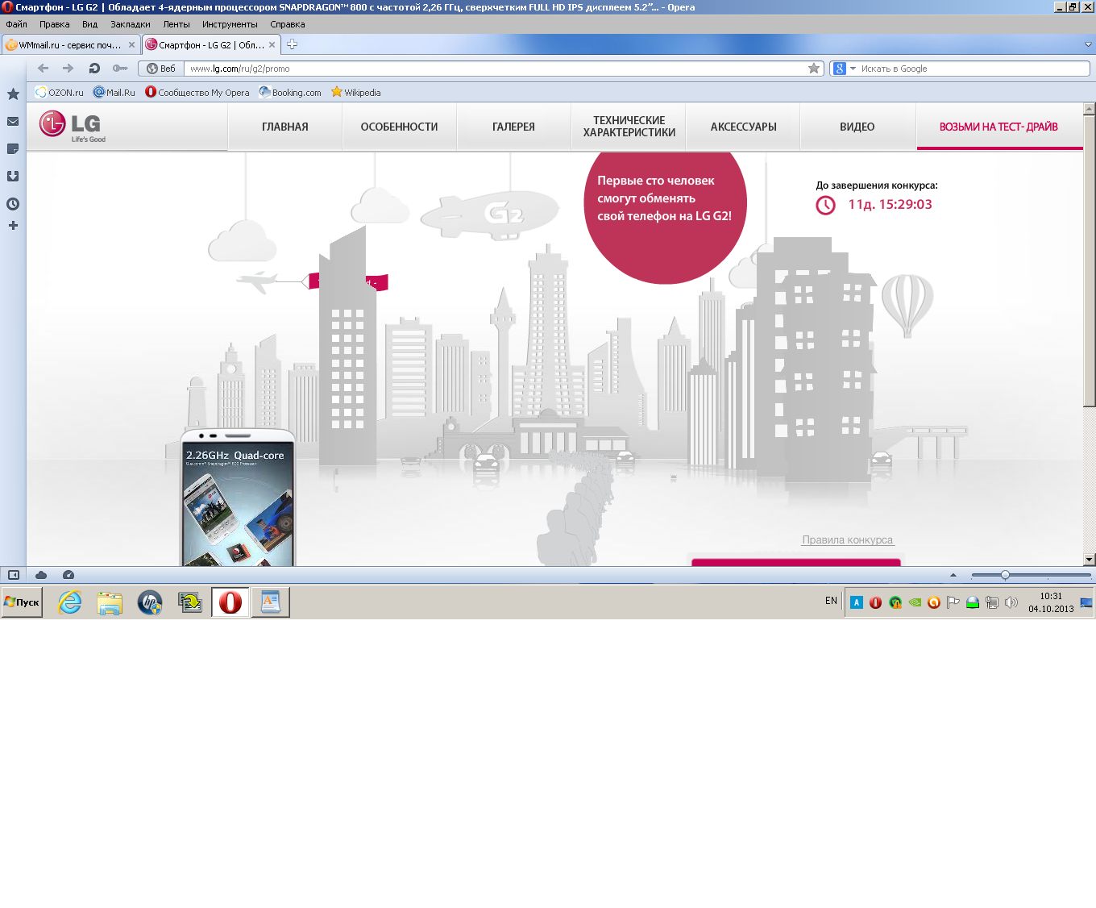The width and height of the screenshot is (1096, 908).
Task: Open the Справка menu
Action: pyautogui.click(x=288, y=24)
